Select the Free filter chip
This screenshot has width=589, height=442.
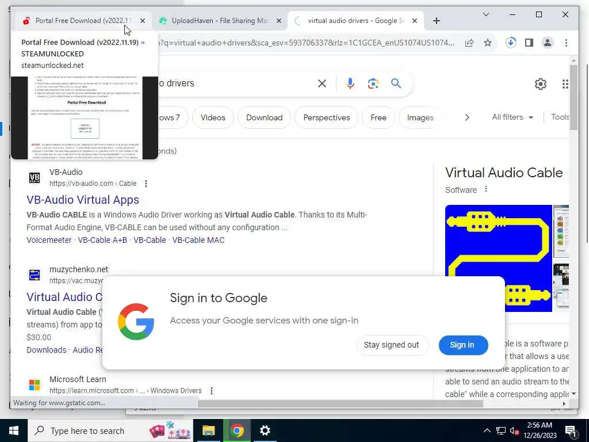tap(378, 117)
